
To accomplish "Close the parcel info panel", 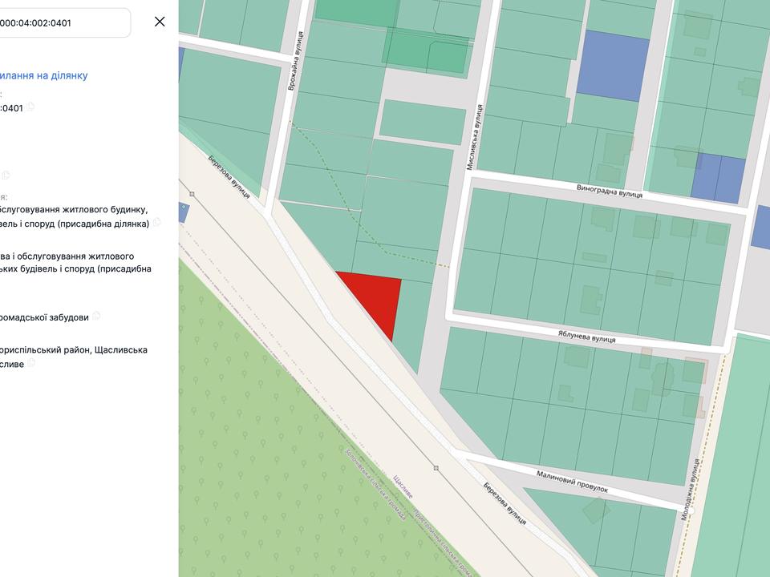I will (x=160, y=22).
